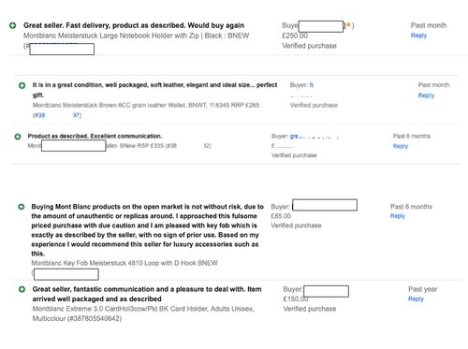Reply to the Key Fob feedback
The height and width of the screenshot is (349, 468).
click(398, 216)
